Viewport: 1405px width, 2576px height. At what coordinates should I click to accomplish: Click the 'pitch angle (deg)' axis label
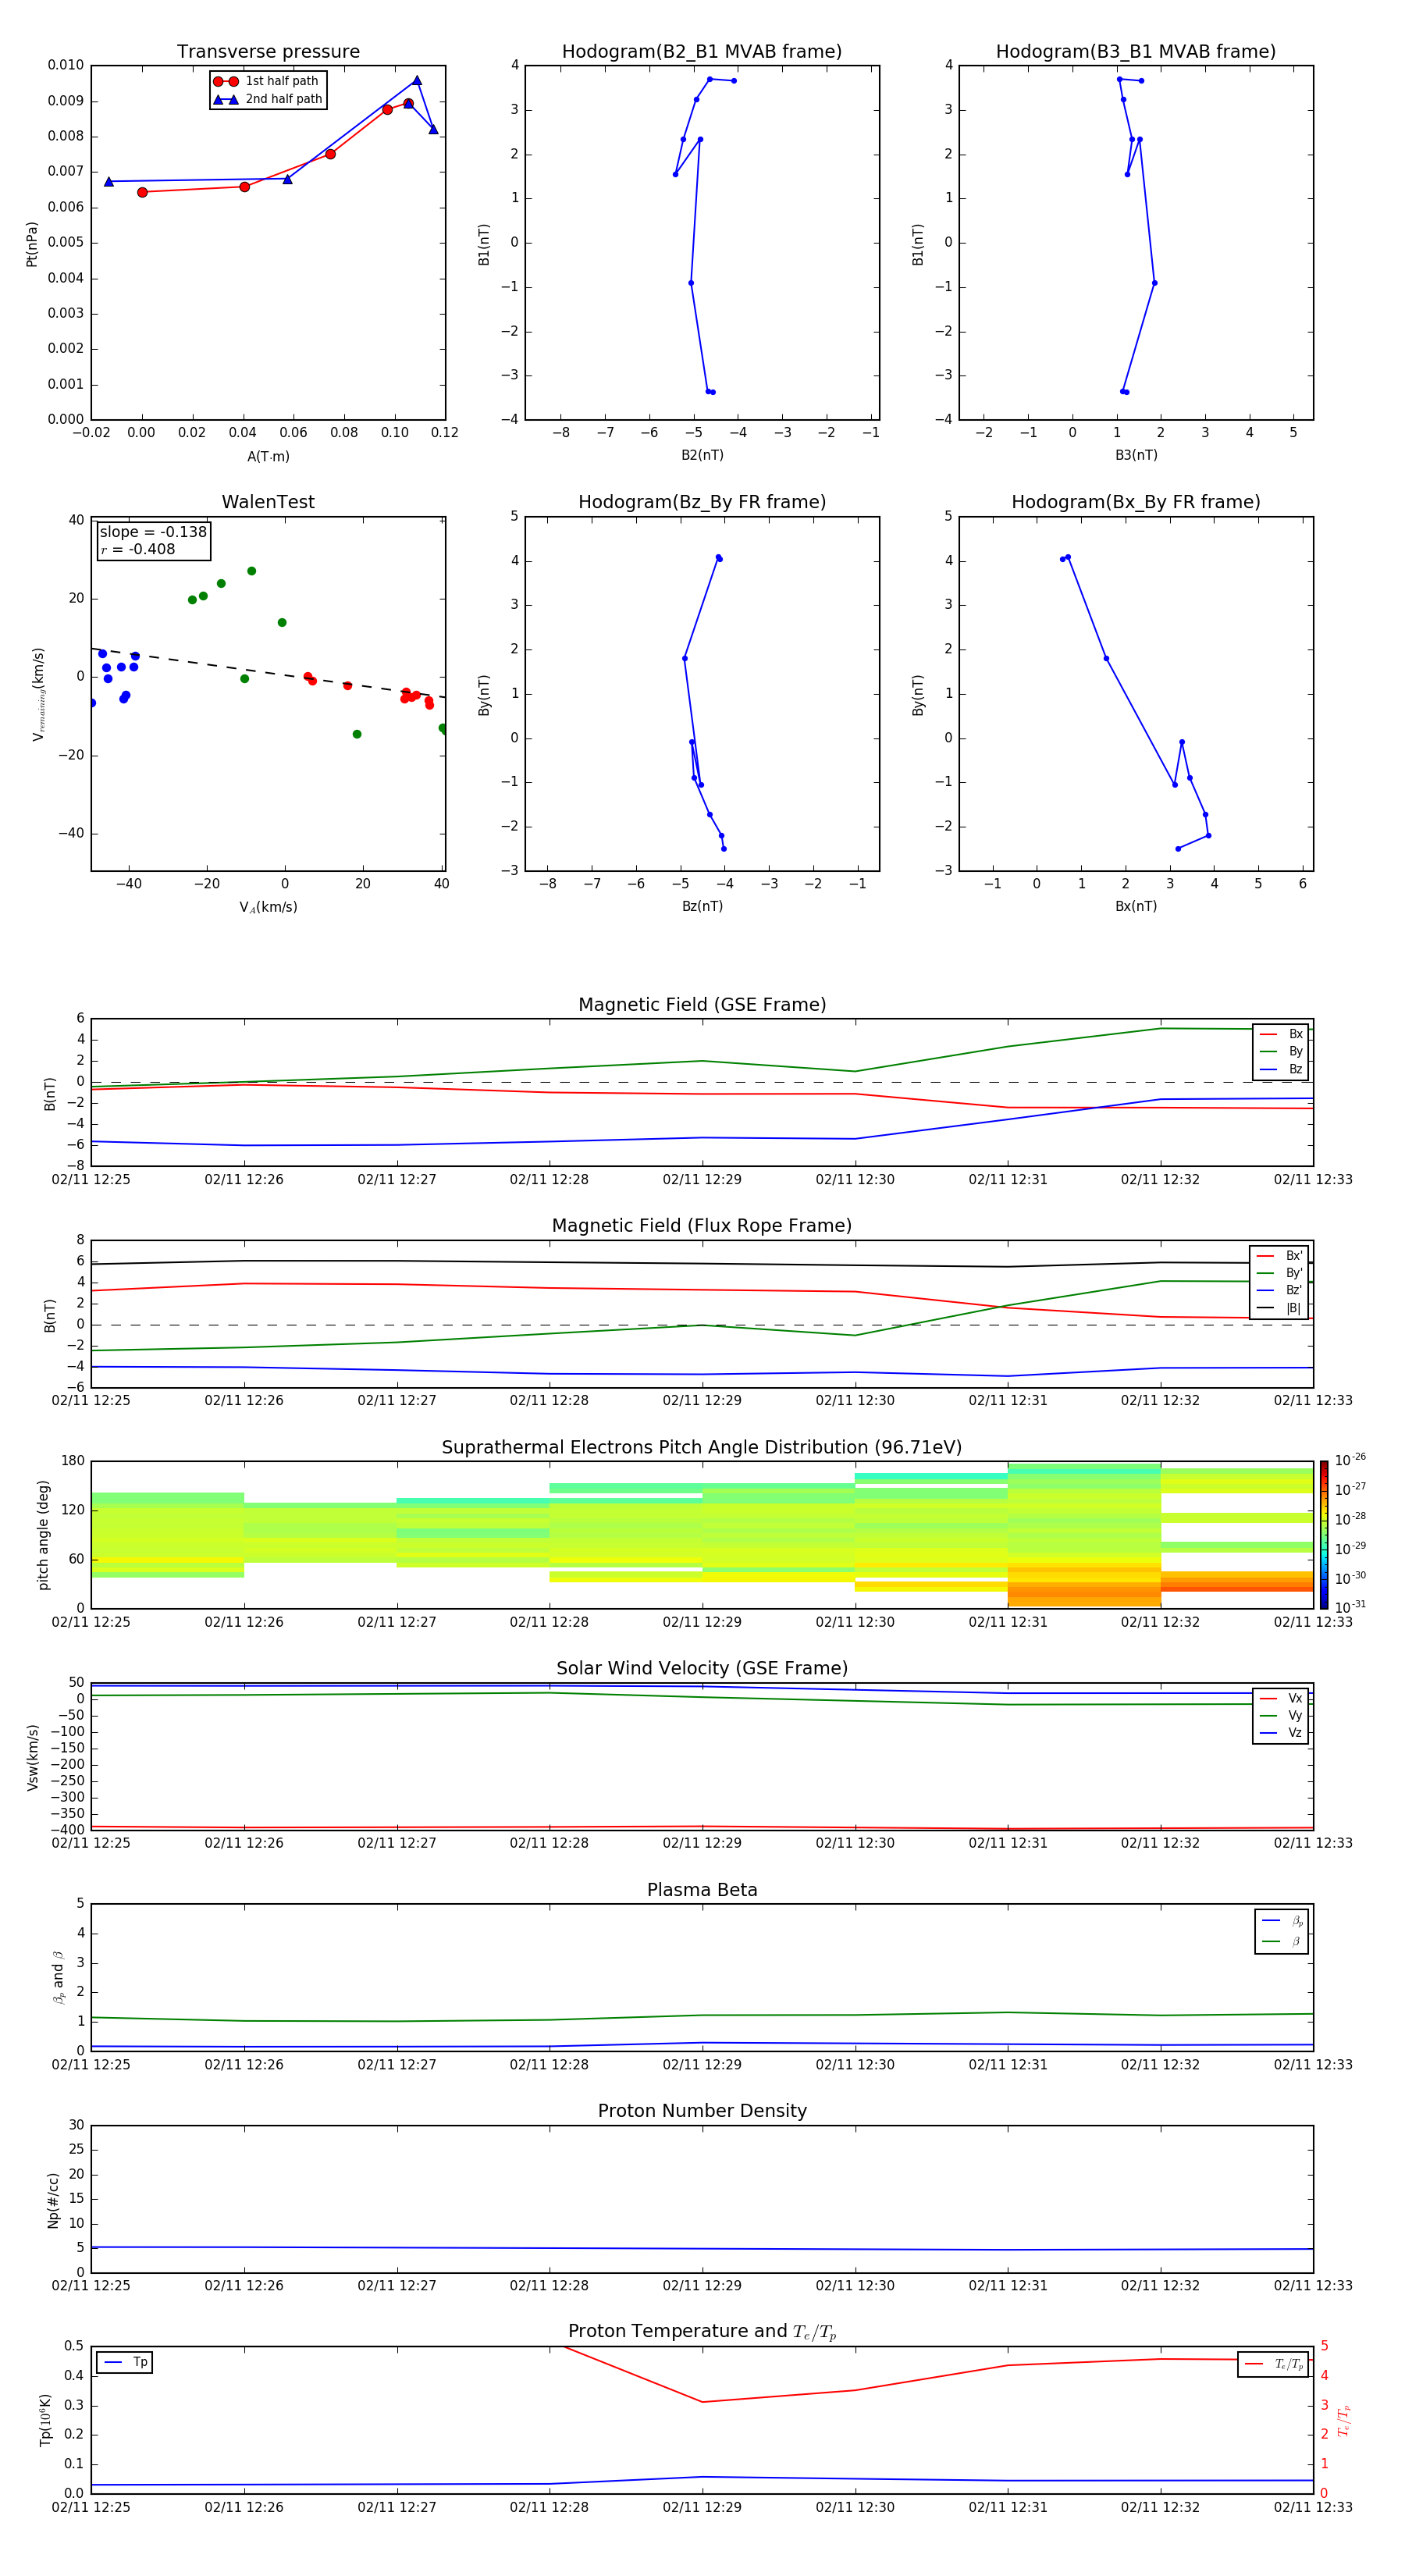[43, 1535]
